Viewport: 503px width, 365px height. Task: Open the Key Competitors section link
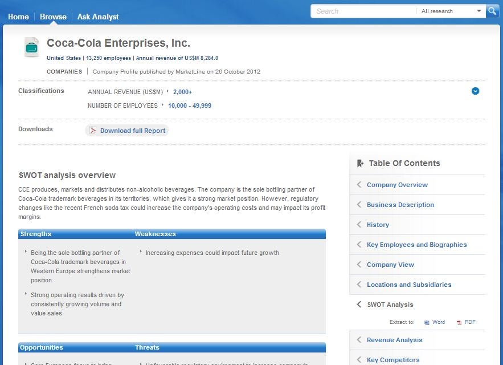click(393, 360)
